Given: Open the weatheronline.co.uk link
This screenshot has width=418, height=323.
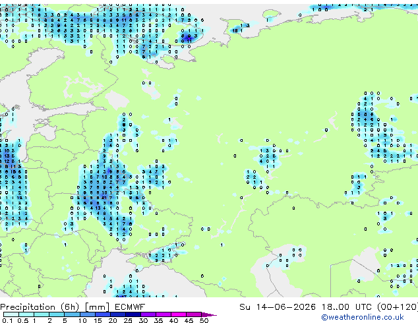Looking at the screenshot, I should point(363,317).
